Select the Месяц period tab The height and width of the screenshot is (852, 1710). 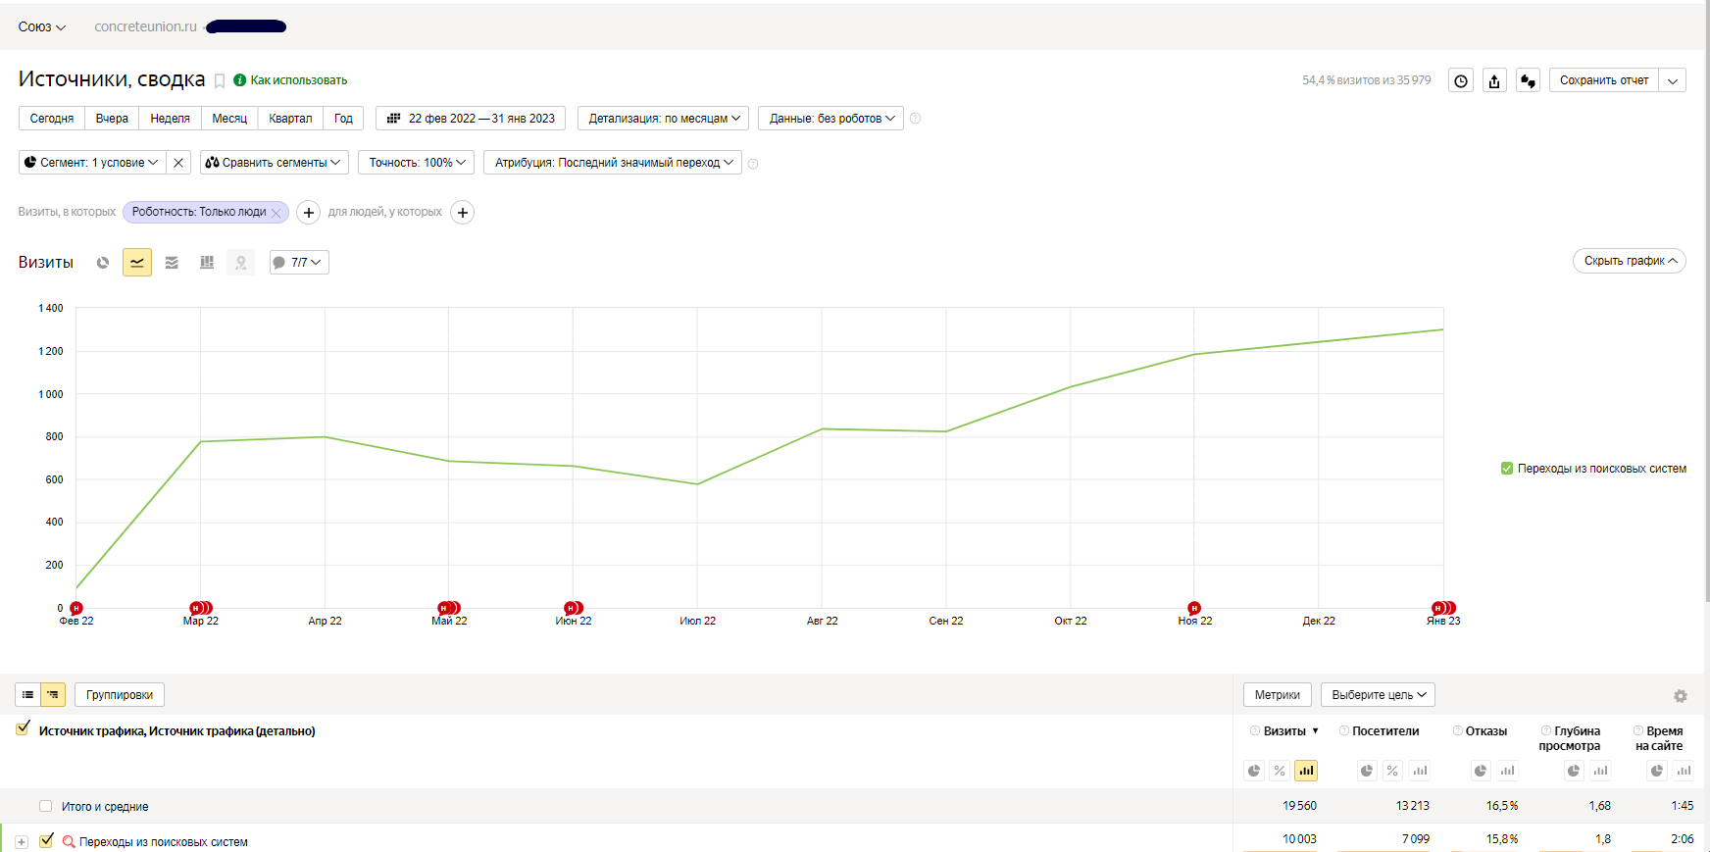pos(229,119)
